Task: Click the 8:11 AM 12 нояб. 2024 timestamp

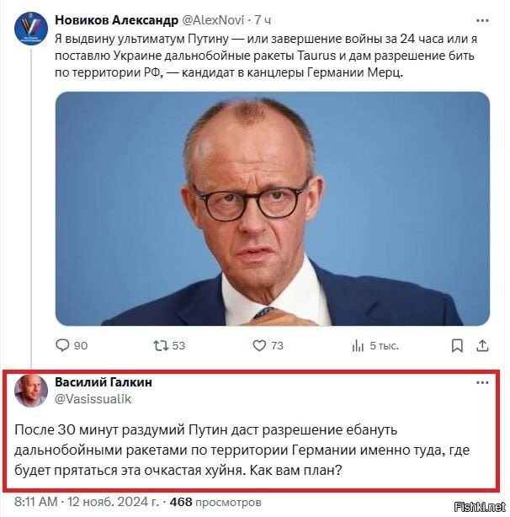Action: tap(87, 502)
